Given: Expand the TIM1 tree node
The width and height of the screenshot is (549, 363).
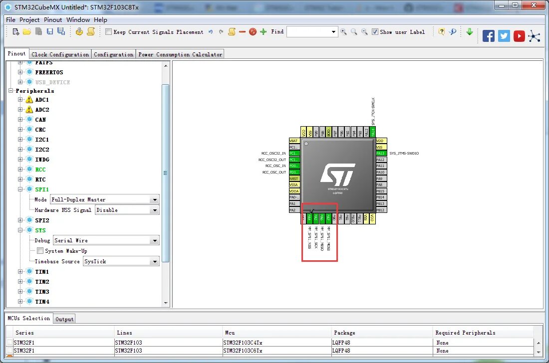Looking at the screenshot, I should tap(20, 271).
